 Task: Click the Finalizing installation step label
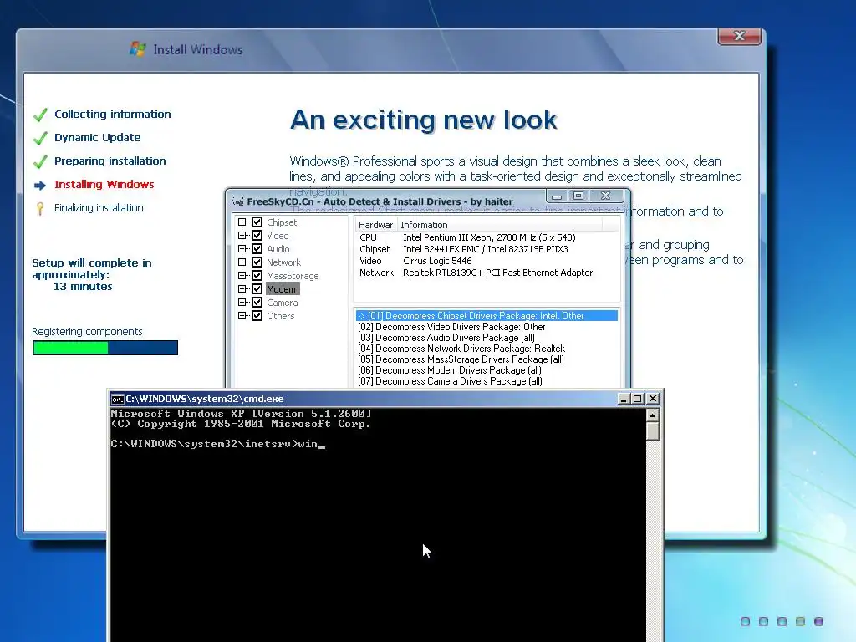tap(99, 208)
